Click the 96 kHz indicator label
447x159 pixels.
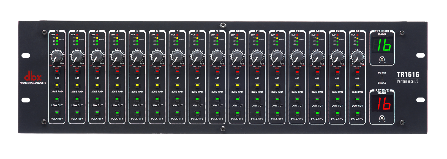point(382,73)
